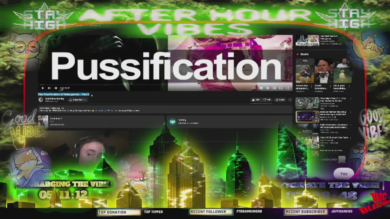Open the Diablo recommended video thumbnail
Viewport: 390px width, 219px height.
click(307, 129)
